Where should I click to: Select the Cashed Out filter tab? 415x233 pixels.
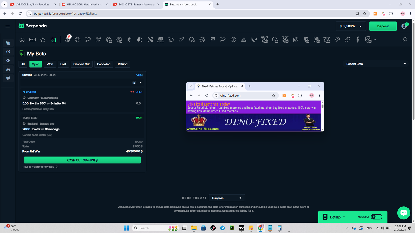point(81,64)
